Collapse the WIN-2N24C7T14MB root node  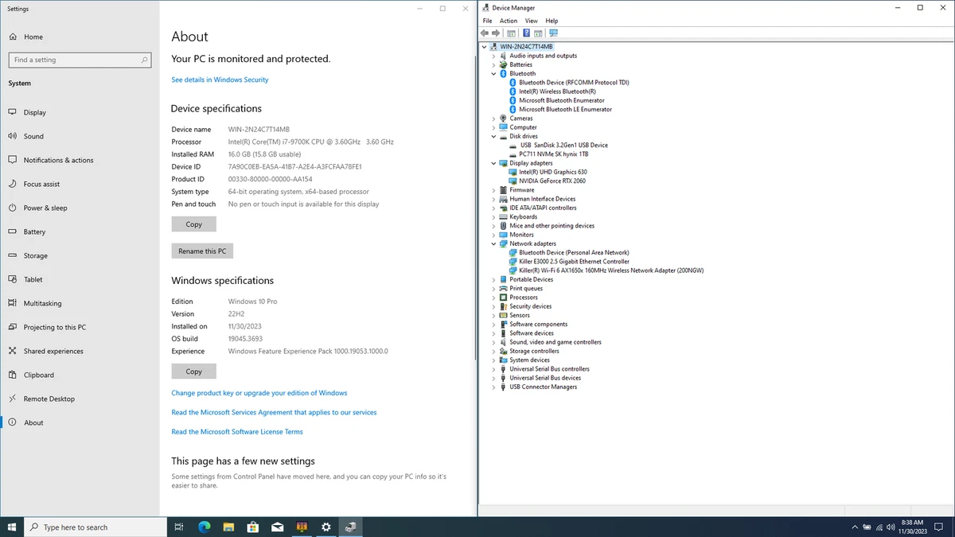point(484,47)
